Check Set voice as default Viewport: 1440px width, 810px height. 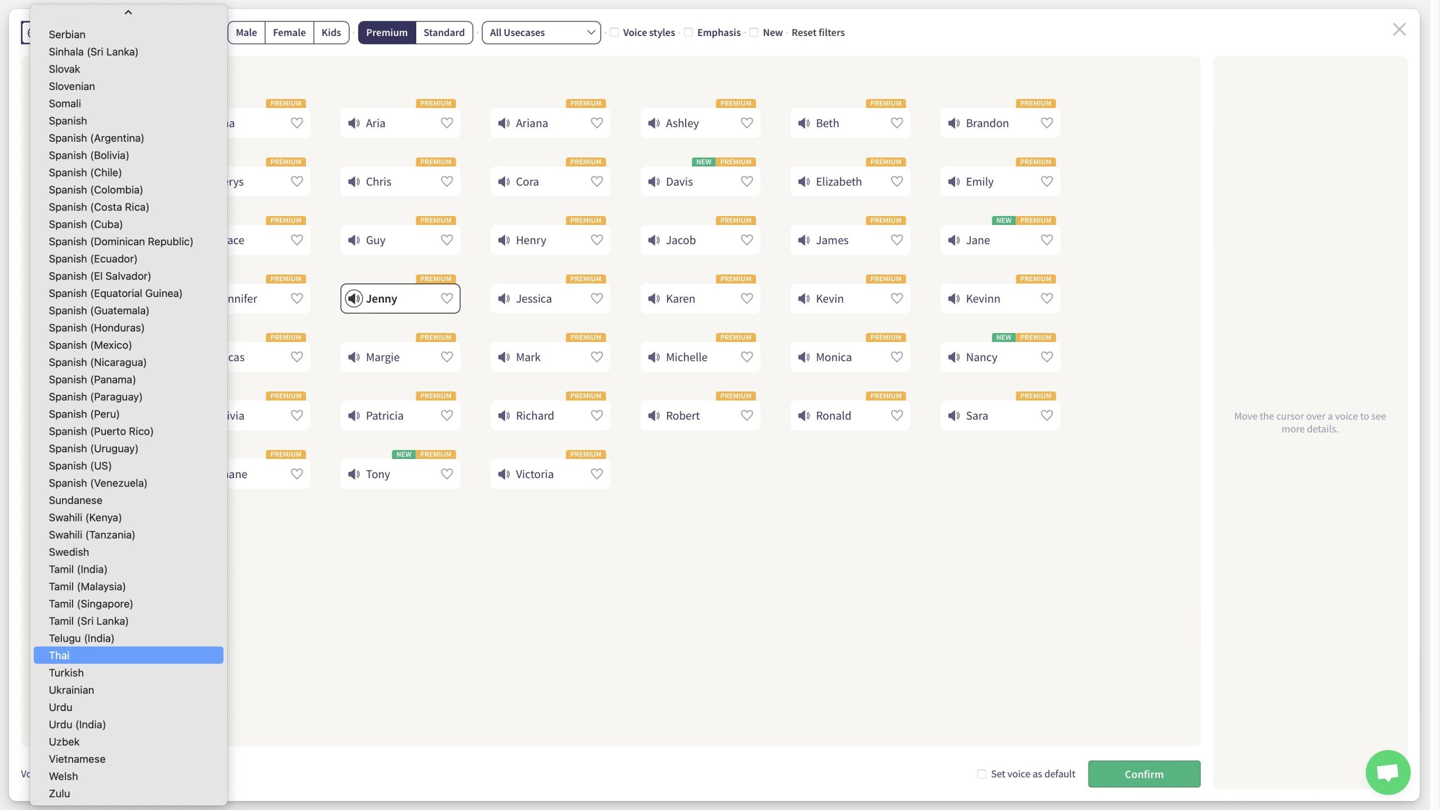(982, 774)
